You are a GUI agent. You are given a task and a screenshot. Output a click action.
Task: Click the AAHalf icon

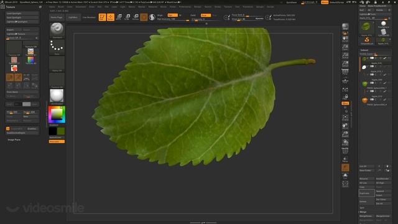click(x=345, y=63)
